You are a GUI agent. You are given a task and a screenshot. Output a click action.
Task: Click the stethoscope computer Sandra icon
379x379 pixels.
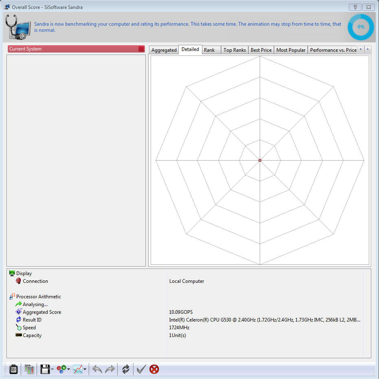point(18,27)
